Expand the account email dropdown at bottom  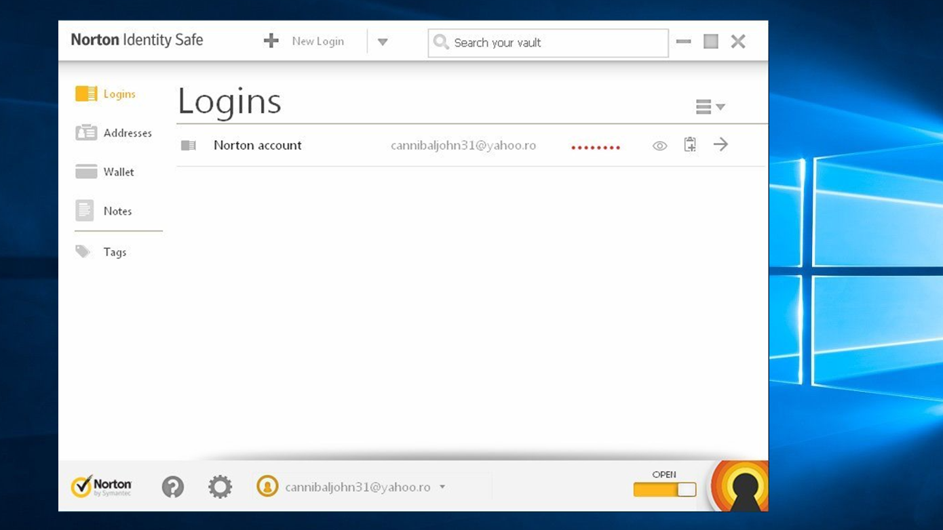coord(442,487)
